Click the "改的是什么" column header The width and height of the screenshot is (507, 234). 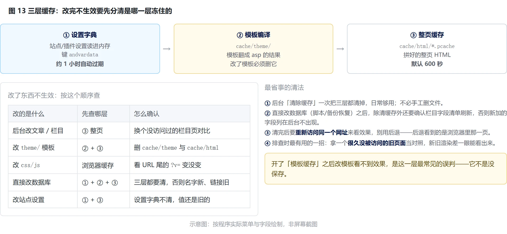43,114
